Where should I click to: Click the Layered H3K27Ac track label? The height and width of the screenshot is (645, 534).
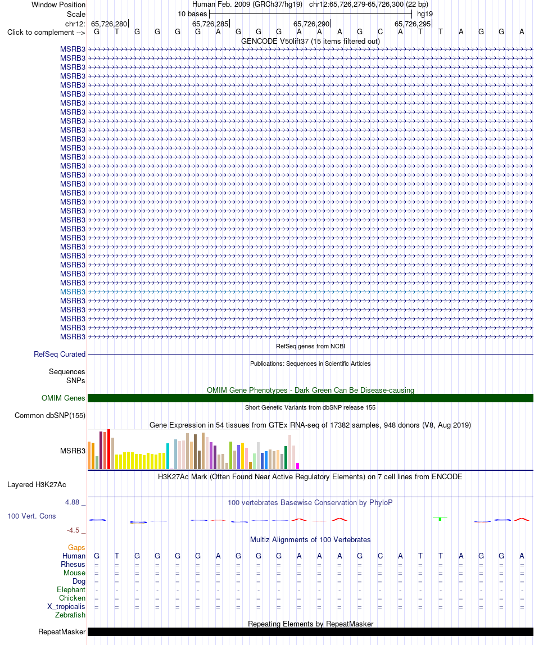[37, 484]
